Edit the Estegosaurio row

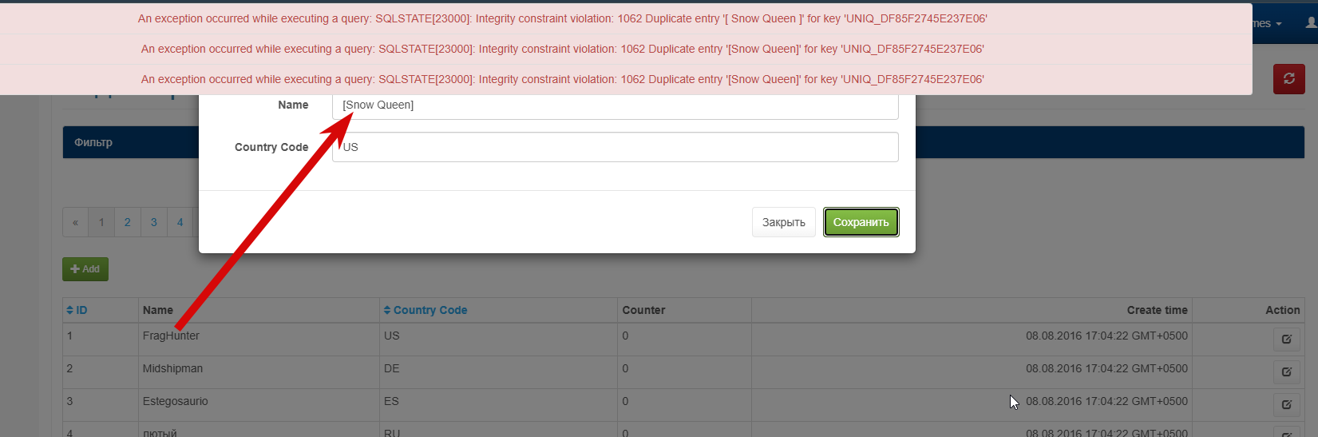1286,405
